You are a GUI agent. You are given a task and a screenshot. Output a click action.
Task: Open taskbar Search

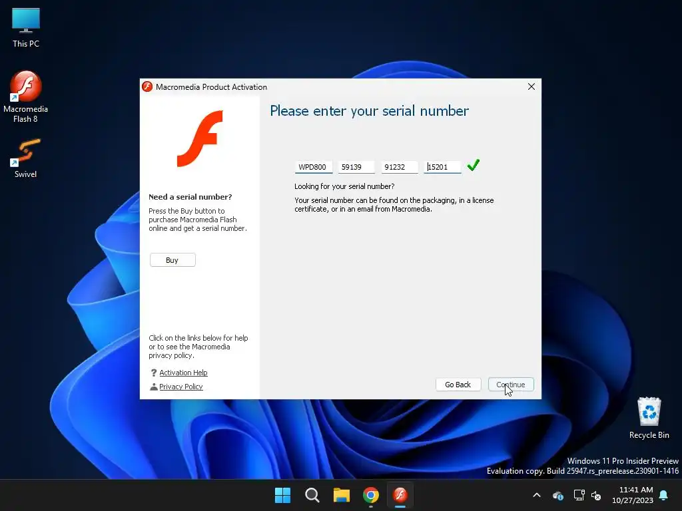[x=312, y=495]
